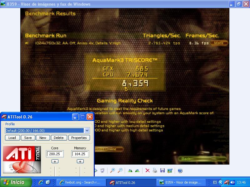
Task: Increase Core clock with plus button
Action: pos(55,161)
